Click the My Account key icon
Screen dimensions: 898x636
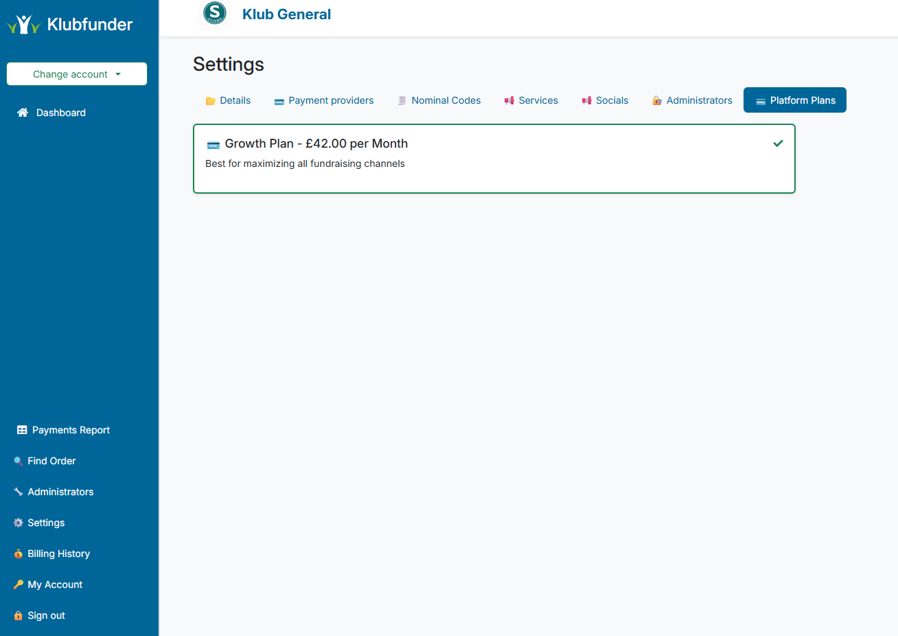click(x=19, y=584)
